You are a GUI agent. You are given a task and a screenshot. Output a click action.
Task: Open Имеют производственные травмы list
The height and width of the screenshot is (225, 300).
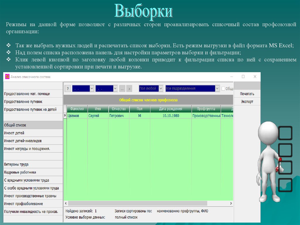pyautogui.click(x=33, y=196)
